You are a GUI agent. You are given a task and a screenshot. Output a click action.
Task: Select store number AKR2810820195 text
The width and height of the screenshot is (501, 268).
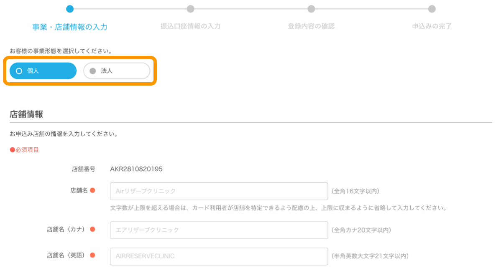136,169
